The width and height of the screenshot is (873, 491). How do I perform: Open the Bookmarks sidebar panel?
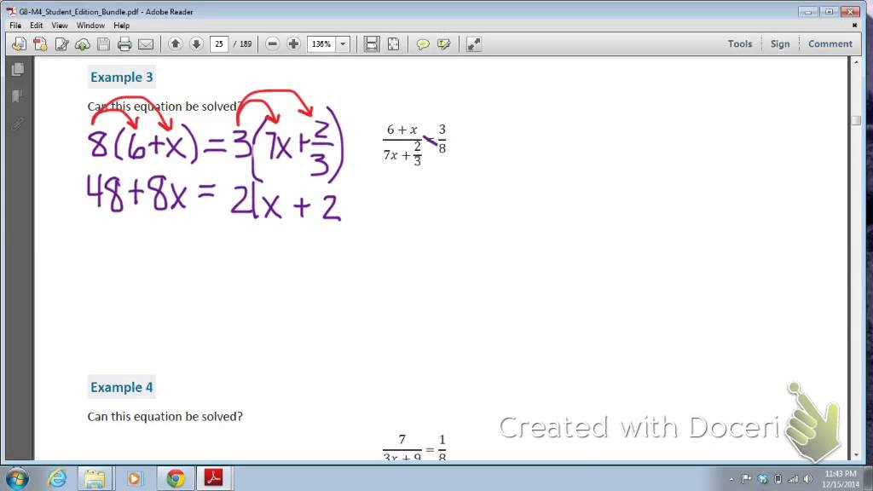click(x=17, y=96)
